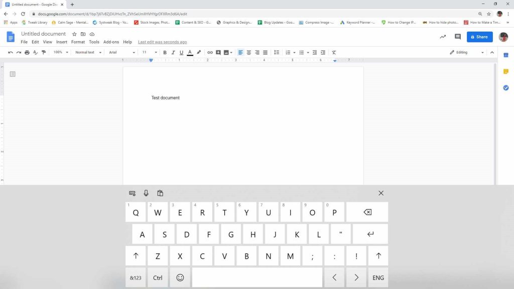Open Google Tasks side panel icon

point(506,88)
